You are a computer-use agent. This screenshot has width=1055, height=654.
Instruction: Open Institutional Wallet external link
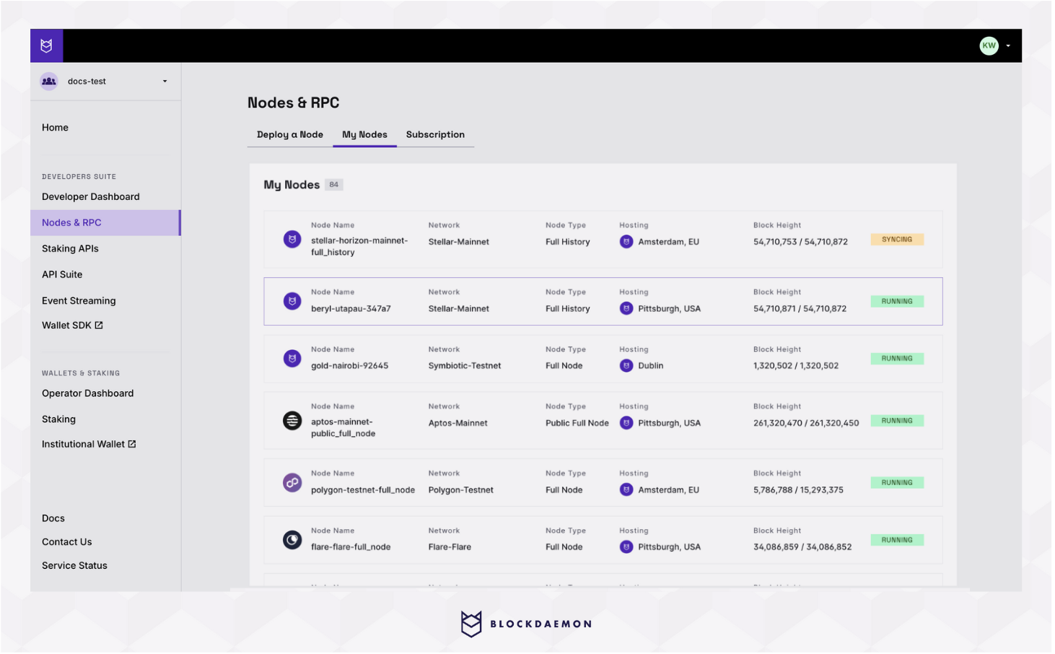pyautogui.click(x=89, y=445)
